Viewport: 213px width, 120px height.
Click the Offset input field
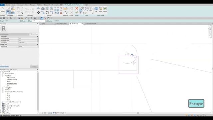click(x=39, y=21)
